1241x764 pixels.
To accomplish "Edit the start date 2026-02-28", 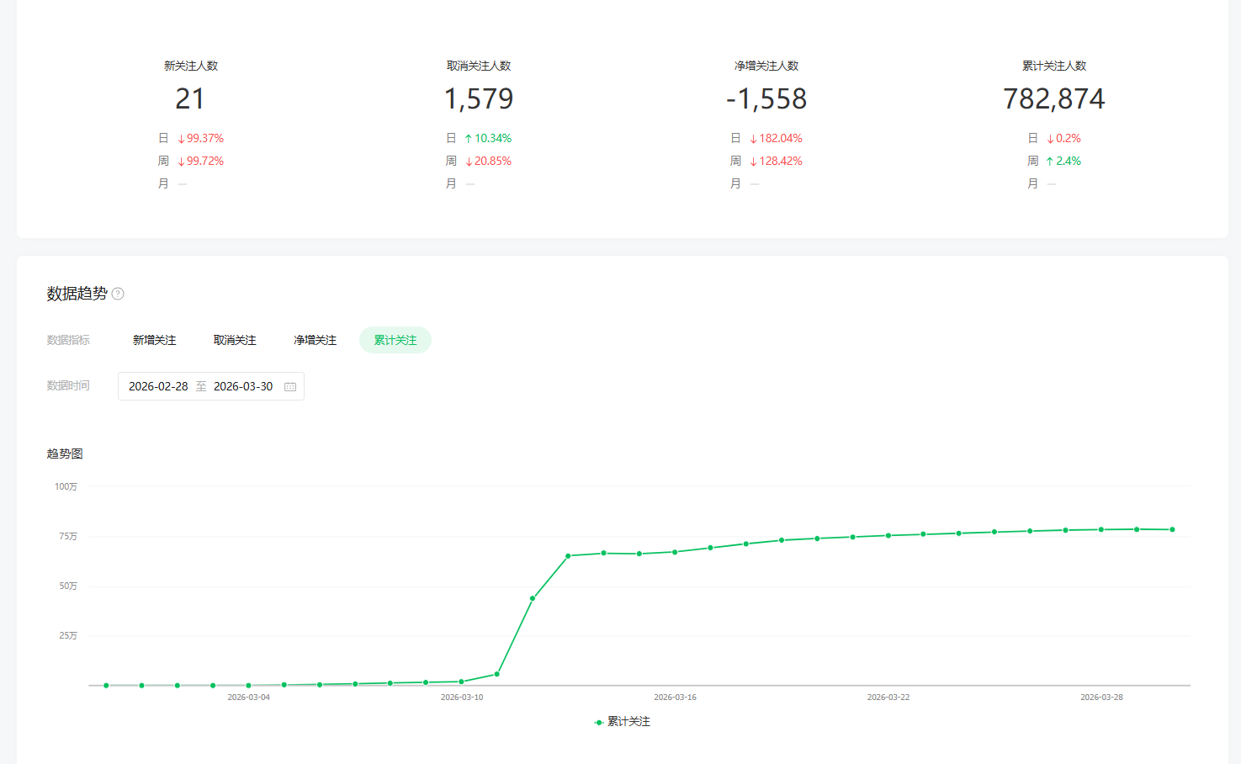I will point(158,386).
